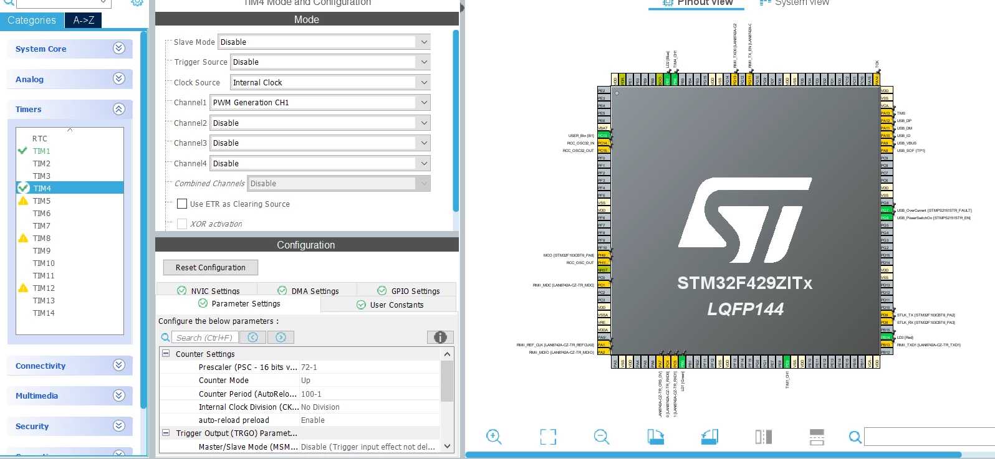The width and height of the screenshot is (995, 459).
Task: Click the Reset Configuration button
Action: point(210,267)
